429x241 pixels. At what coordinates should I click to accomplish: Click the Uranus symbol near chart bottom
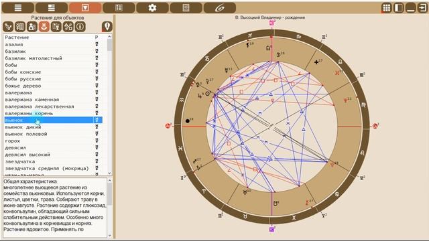[x=245, y=193]
